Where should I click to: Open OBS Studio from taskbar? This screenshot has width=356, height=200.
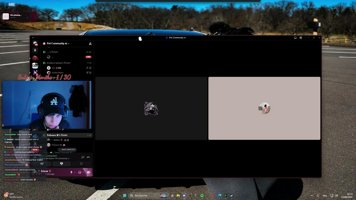coord(190,196)
